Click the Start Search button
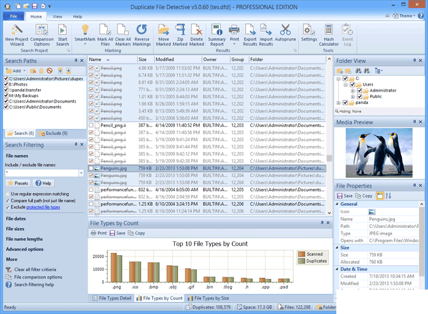Viewport: 428px width, 314px height. [62, 35]
